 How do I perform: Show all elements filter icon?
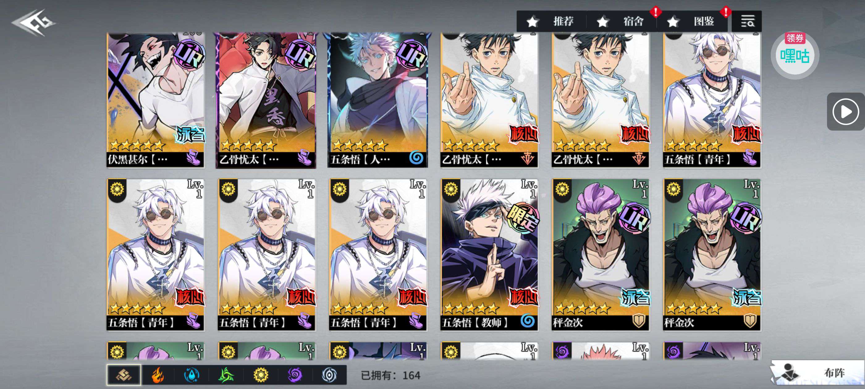[x=124, y=375]
